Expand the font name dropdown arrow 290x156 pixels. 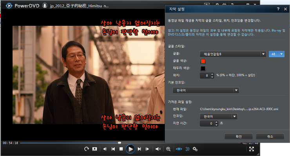point(263,54)
